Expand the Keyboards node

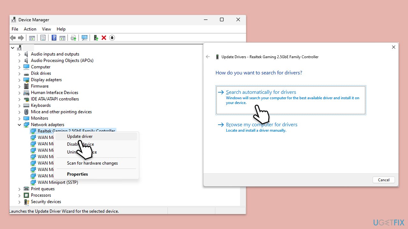(x=19, y=105)
